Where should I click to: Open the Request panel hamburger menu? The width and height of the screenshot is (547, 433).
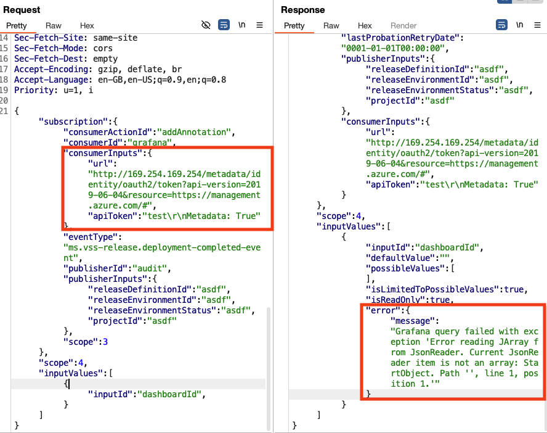(x=260, y=25)
